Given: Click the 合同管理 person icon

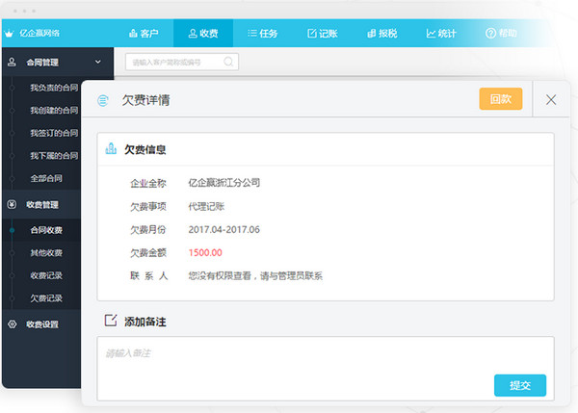Looking at the screenshot, I should pyautogui.click(x=12, y=63).
